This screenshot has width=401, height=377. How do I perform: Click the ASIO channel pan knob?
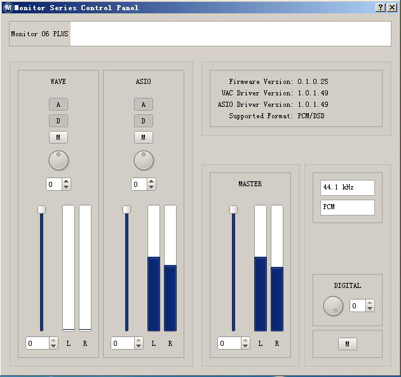(x=144, y=160)
